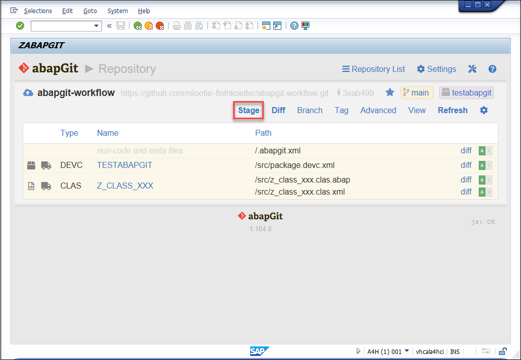Click the abapGit help question mark icon
The height and width of the screenshot is (360, 521).
coord(492,69)
